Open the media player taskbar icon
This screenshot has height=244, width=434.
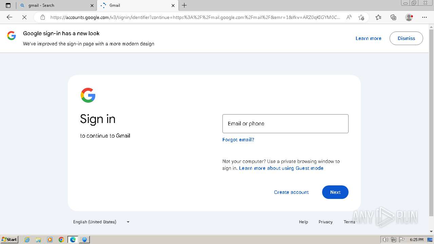(50, 240)
